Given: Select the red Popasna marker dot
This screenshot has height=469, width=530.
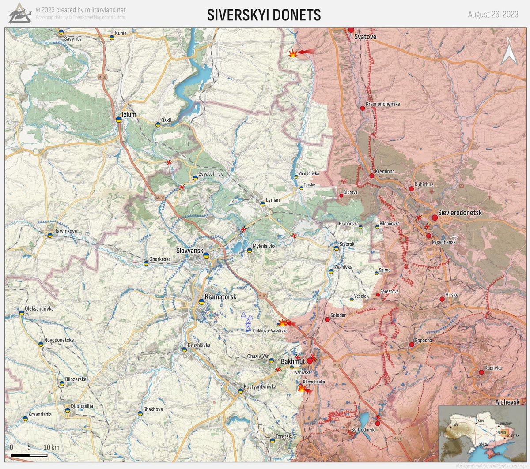Looking at the screenshot, I should coord(411,345).
